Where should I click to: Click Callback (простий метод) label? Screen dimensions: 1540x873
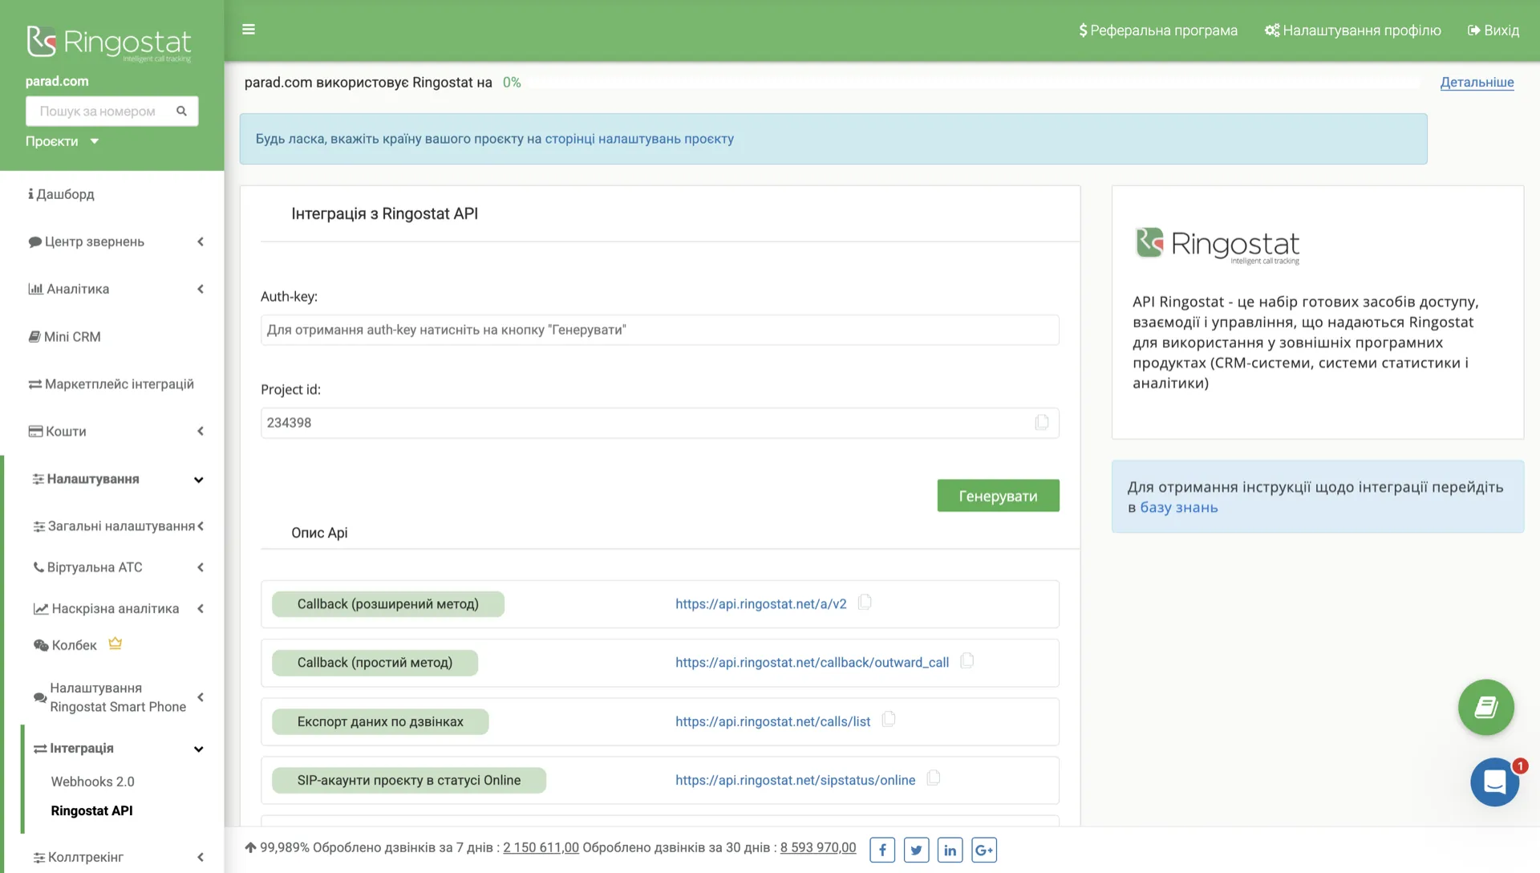[x=375, y=663]
